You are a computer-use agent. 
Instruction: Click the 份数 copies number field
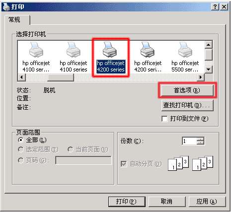(189, 141)
